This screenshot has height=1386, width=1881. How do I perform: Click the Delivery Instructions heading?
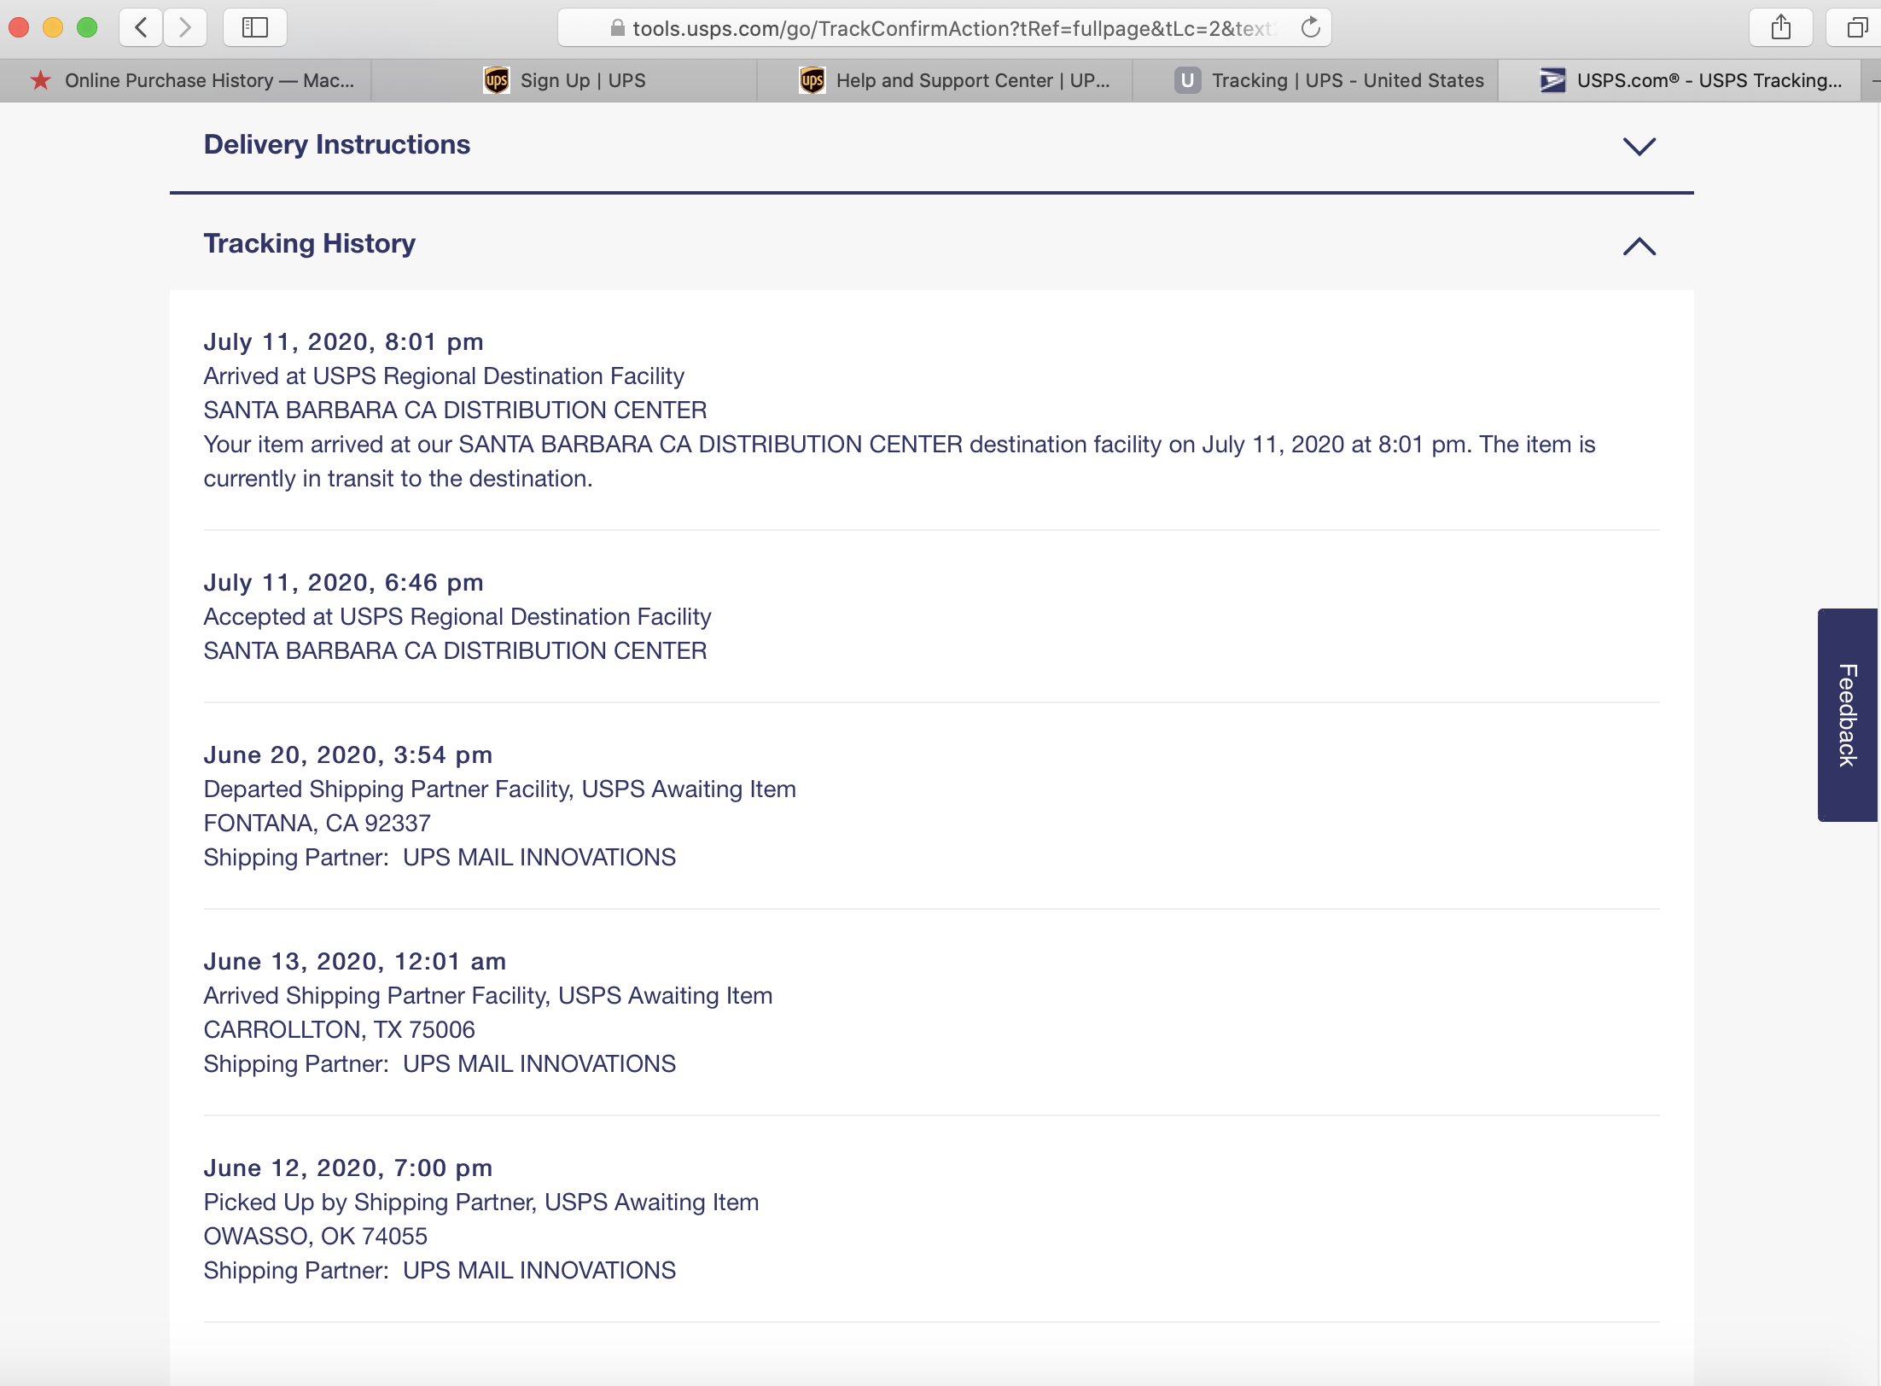(337, 144)
